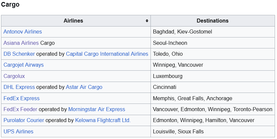Click the Destinations column header
This screenshot has width=277, height=139.
(212, 21)
